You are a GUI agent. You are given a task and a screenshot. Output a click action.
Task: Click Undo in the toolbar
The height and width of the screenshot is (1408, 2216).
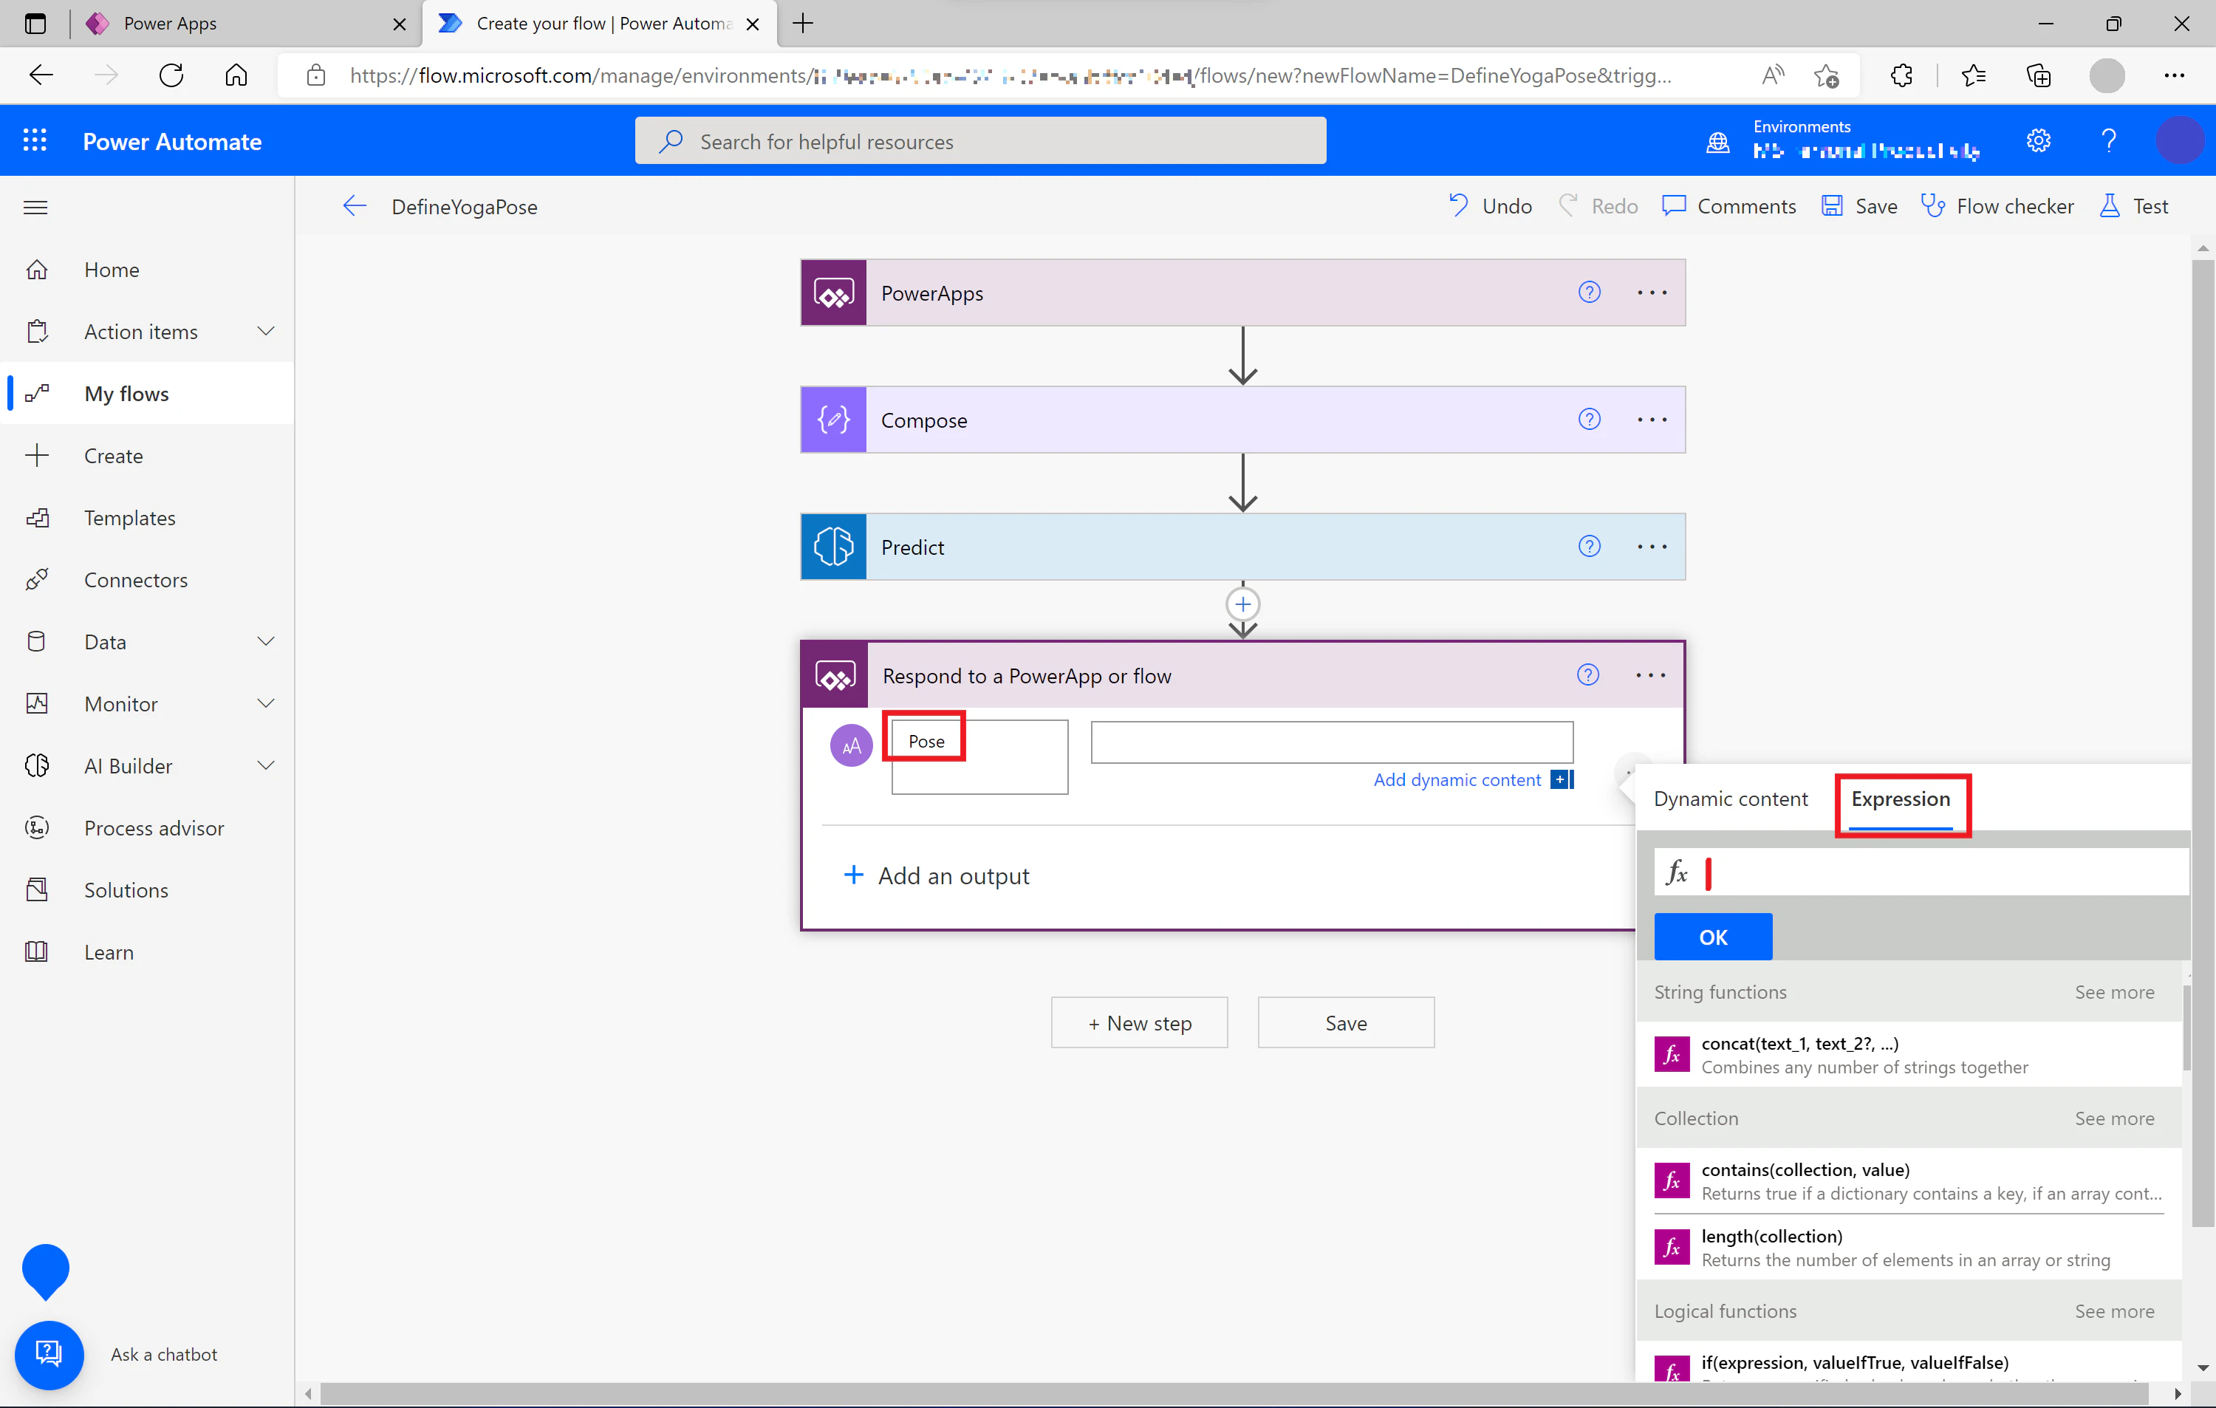[x=1490, y=206]
